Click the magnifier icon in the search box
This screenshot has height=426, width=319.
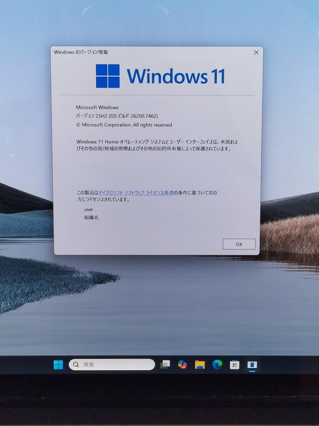[76, 364]
